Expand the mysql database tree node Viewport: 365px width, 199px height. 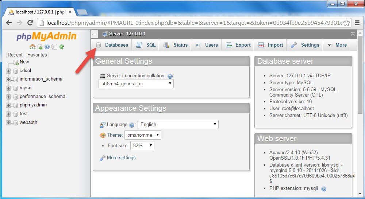point(8,88)
